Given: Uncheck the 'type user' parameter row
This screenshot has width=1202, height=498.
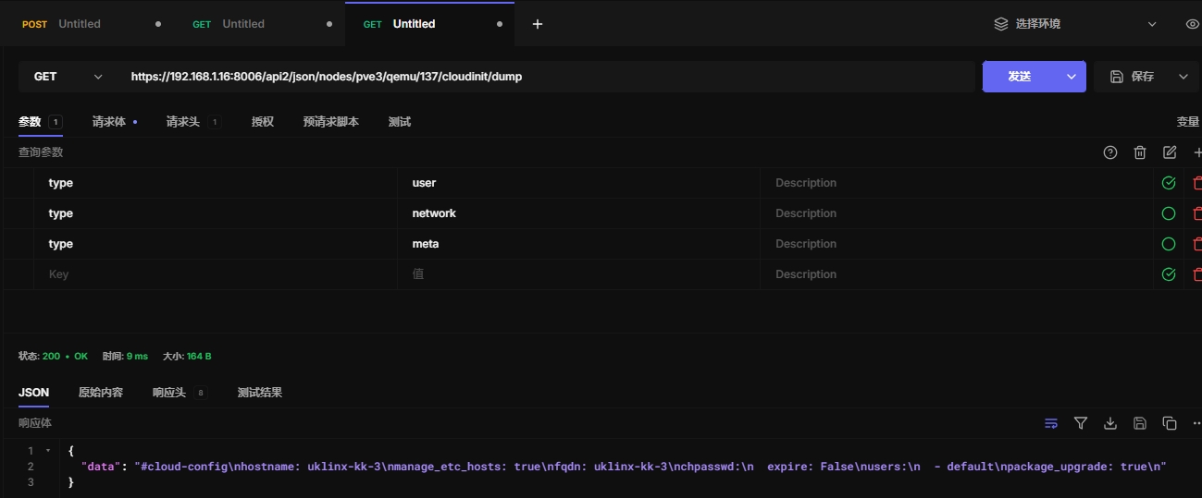Looking at the screenshot, I should click(1169, 183).
